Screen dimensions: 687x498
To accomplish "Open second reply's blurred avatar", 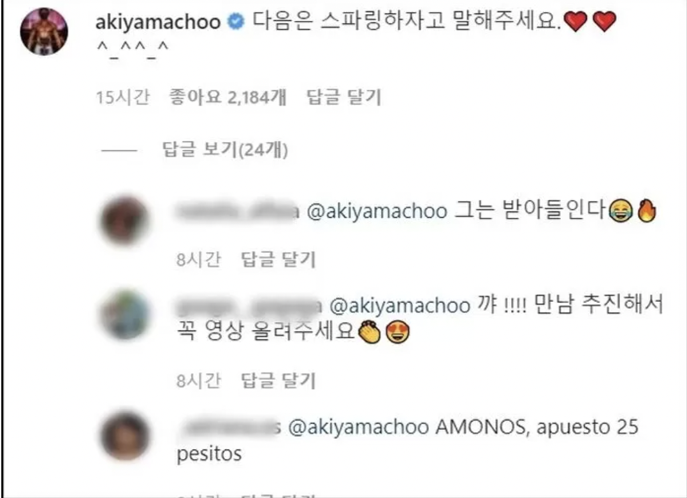I will (126, 315).
